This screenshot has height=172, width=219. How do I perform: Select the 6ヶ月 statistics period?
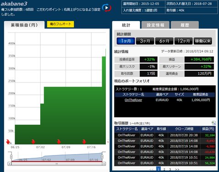[164, 41]
